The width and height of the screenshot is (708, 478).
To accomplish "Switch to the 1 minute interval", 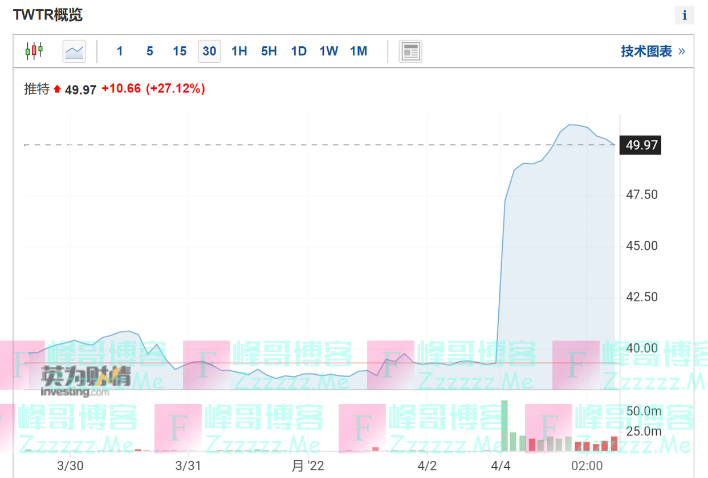I will click(x=120, y=51).
